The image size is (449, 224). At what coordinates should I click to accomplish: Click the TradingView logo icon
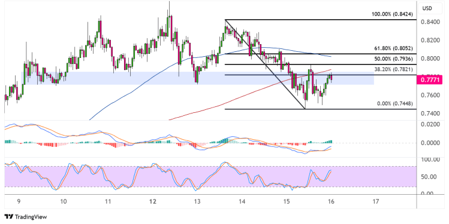[x=9, y=217]
